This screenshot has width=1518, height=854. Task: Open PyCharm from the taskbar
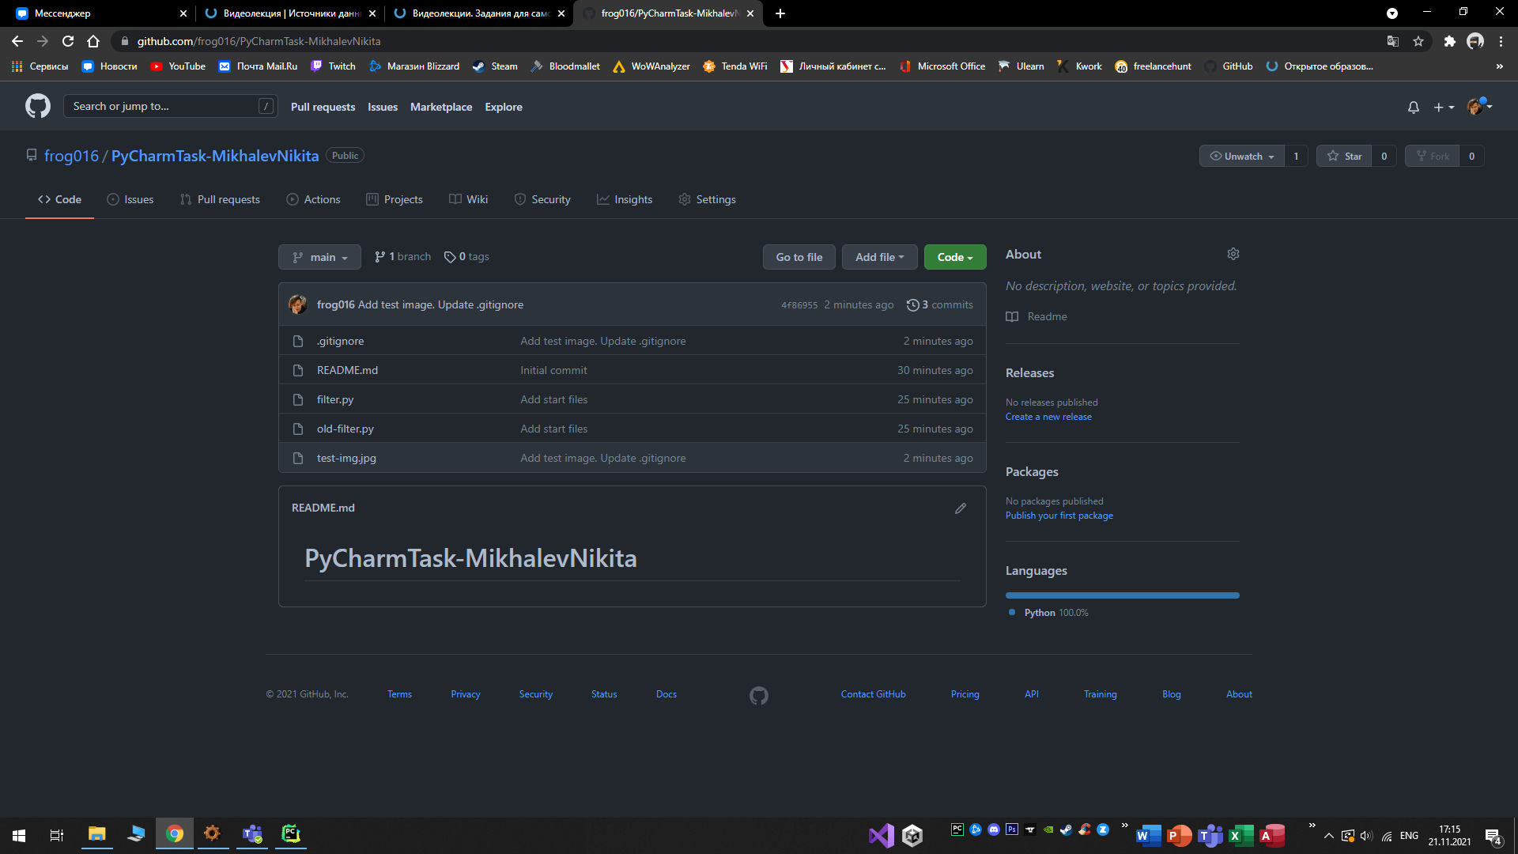tap(291, 834)
